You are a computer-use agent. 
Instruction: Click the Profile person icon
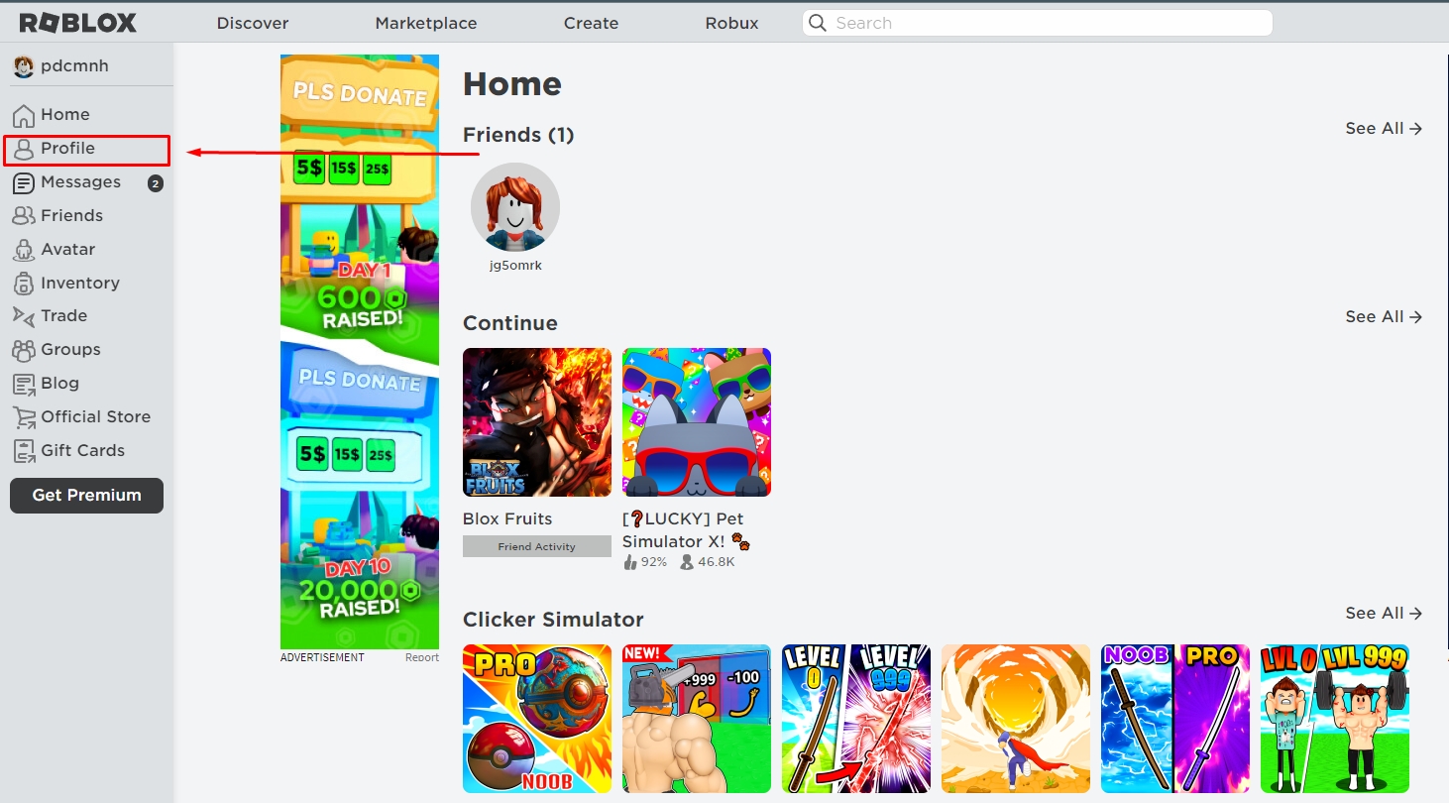[x=23, y=150]
